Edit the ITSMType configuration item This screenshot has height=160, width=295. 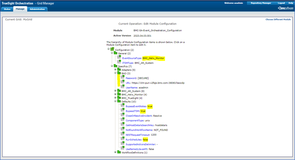coord(128,63)
